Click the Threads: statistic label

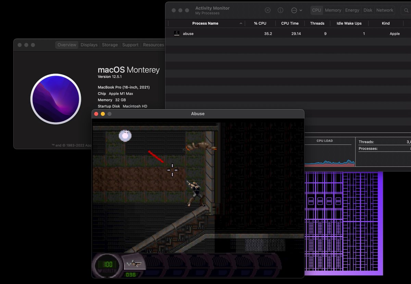click(x=366, y=142)
